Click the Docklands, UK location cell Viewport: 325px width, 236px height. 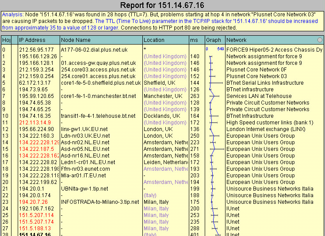162,116
